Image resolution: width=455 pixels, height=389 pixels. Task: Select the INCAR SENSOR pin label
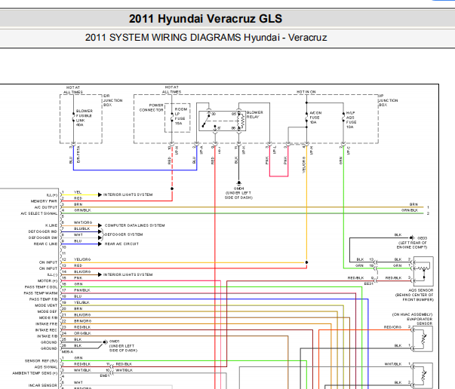tap(43, 385)
